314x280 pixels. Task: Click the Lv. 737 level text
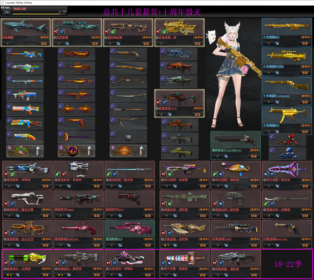click(x=63, y=12)
